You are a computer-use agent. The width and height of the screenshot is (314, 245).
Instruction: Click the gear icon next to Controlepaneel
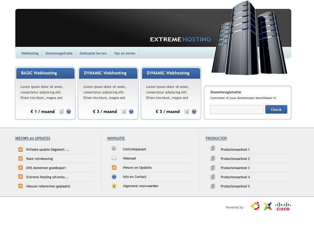(x=114, y=148)
